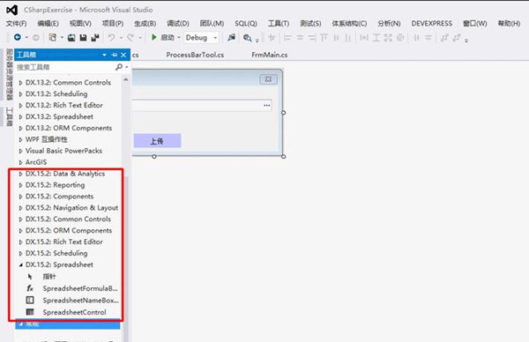Expand DX.13.2: Scheduling group
The image size is (529, 342).
tap(20, 94)
